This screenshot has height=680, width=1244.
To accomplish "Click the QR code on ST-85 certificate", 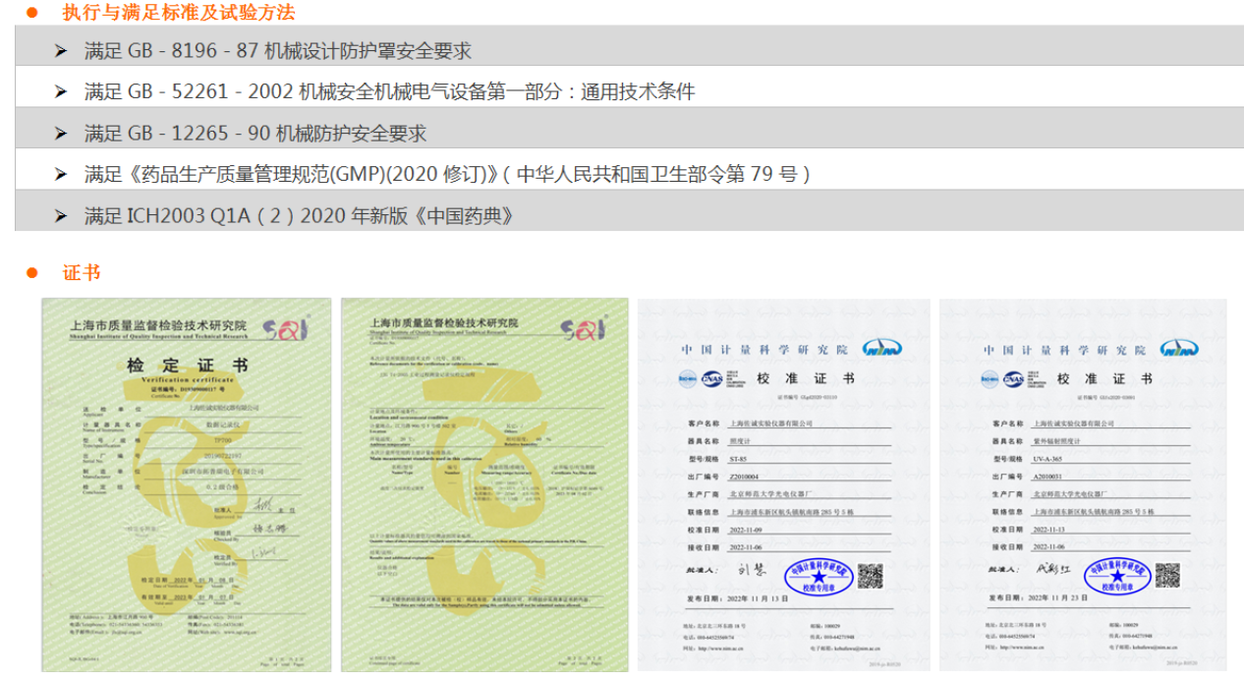I will tap(870, 575).
